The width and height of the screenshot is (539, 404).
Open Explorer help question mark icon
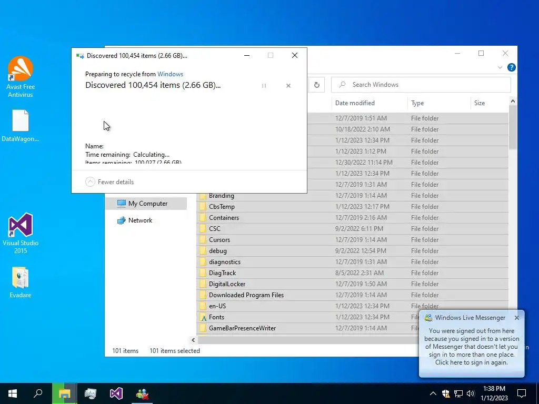(511, 67)
